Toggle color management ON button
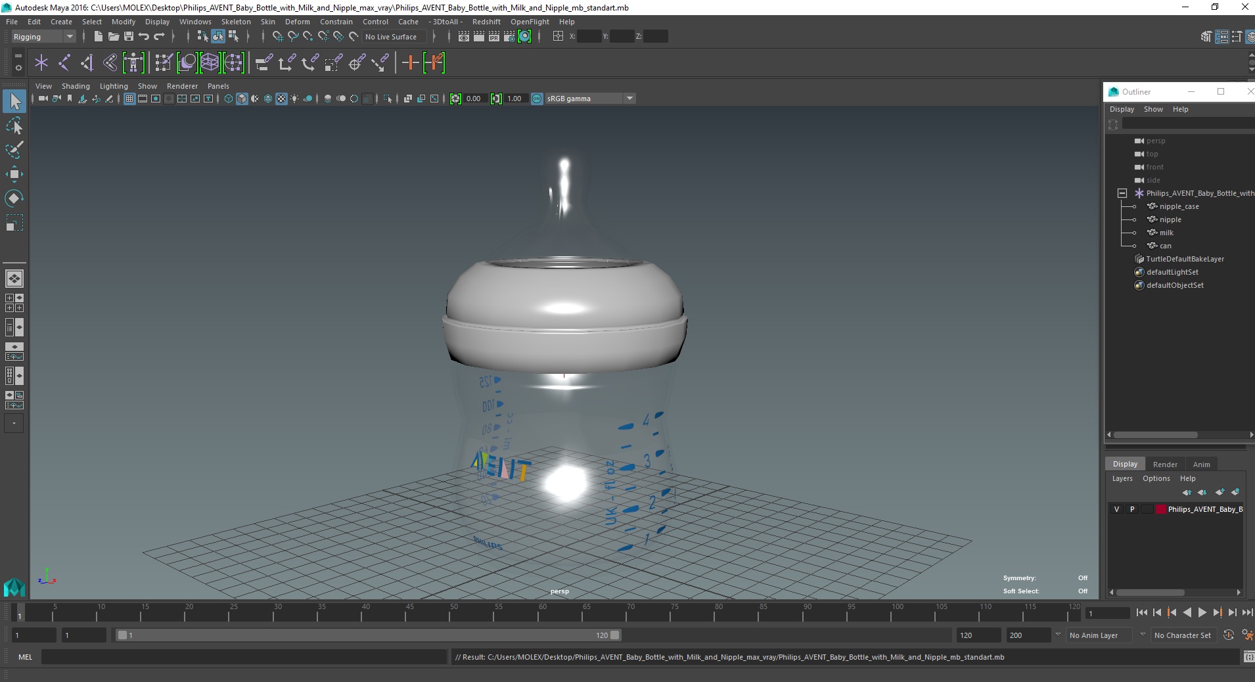Viewport: 1255px width, 682px height. coord(537,99)
